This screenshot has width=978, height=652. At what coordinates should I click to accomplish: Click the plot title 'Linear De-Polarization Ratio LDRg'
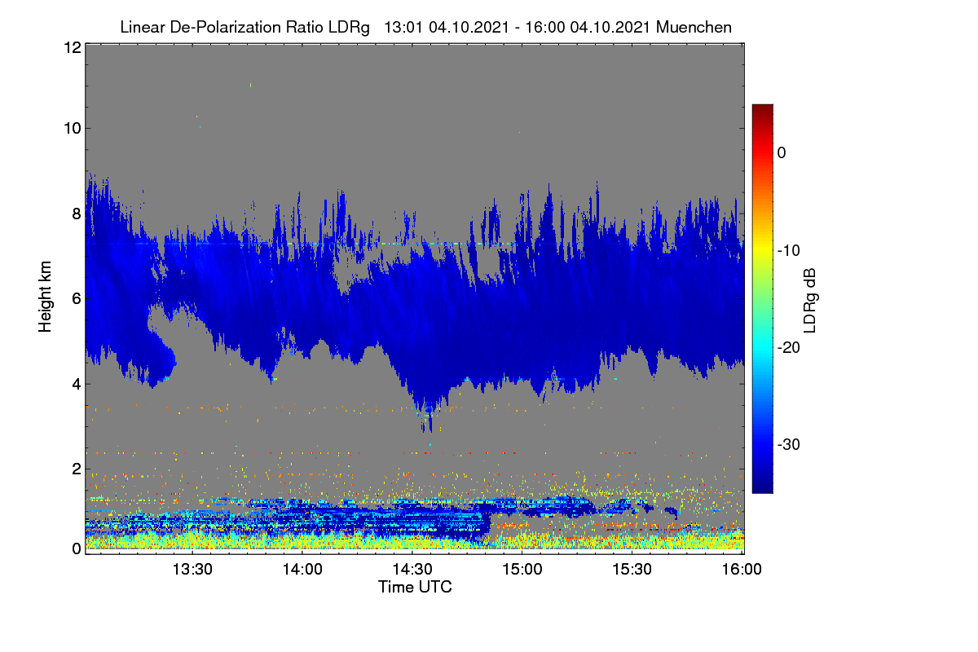pos(244,27)
